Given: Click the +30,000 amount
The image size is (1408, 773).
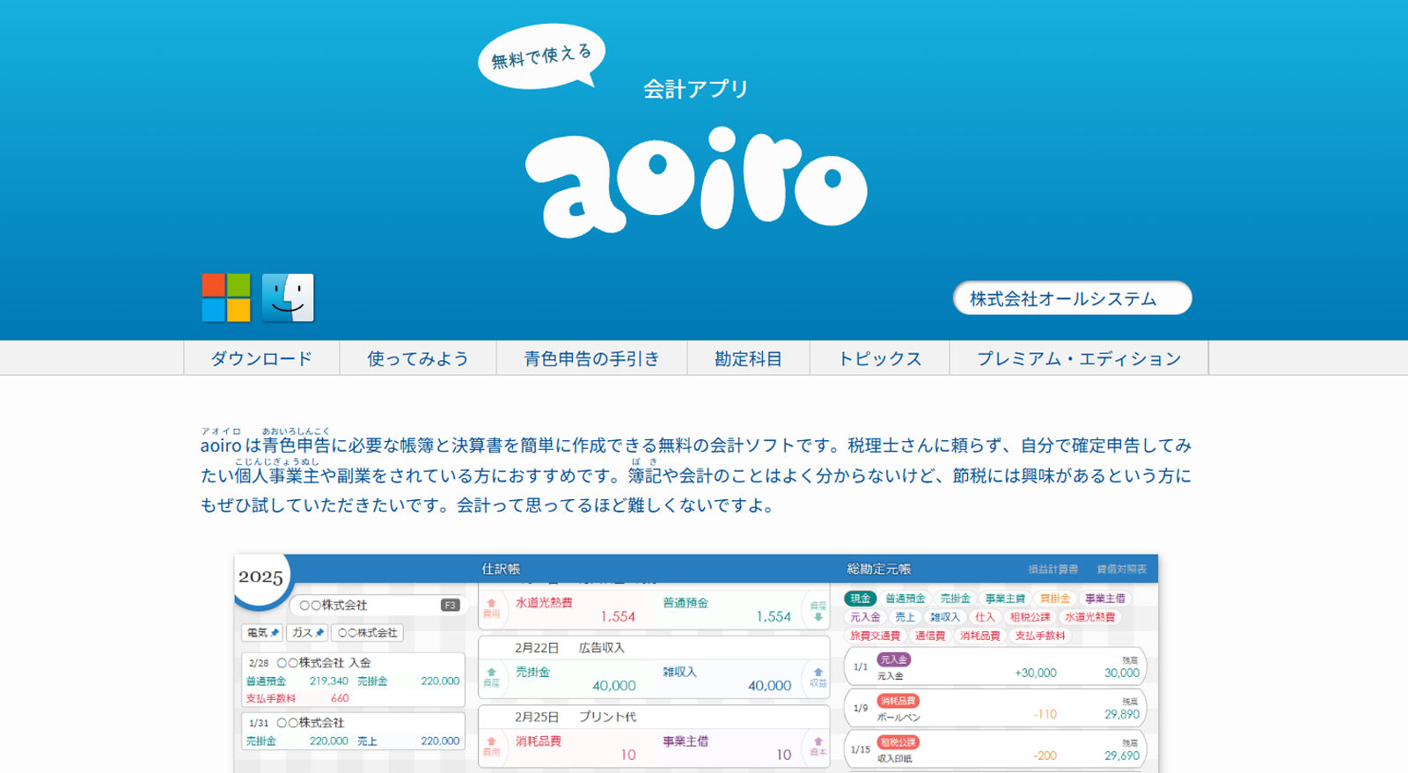Looking at the screenshot, I should click(x=1036, y=673).
